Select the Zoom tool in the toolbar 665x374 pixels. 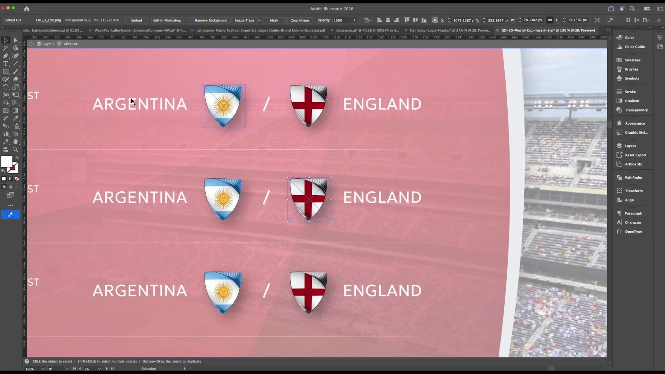pyautogui.click(x=16, y=150)
